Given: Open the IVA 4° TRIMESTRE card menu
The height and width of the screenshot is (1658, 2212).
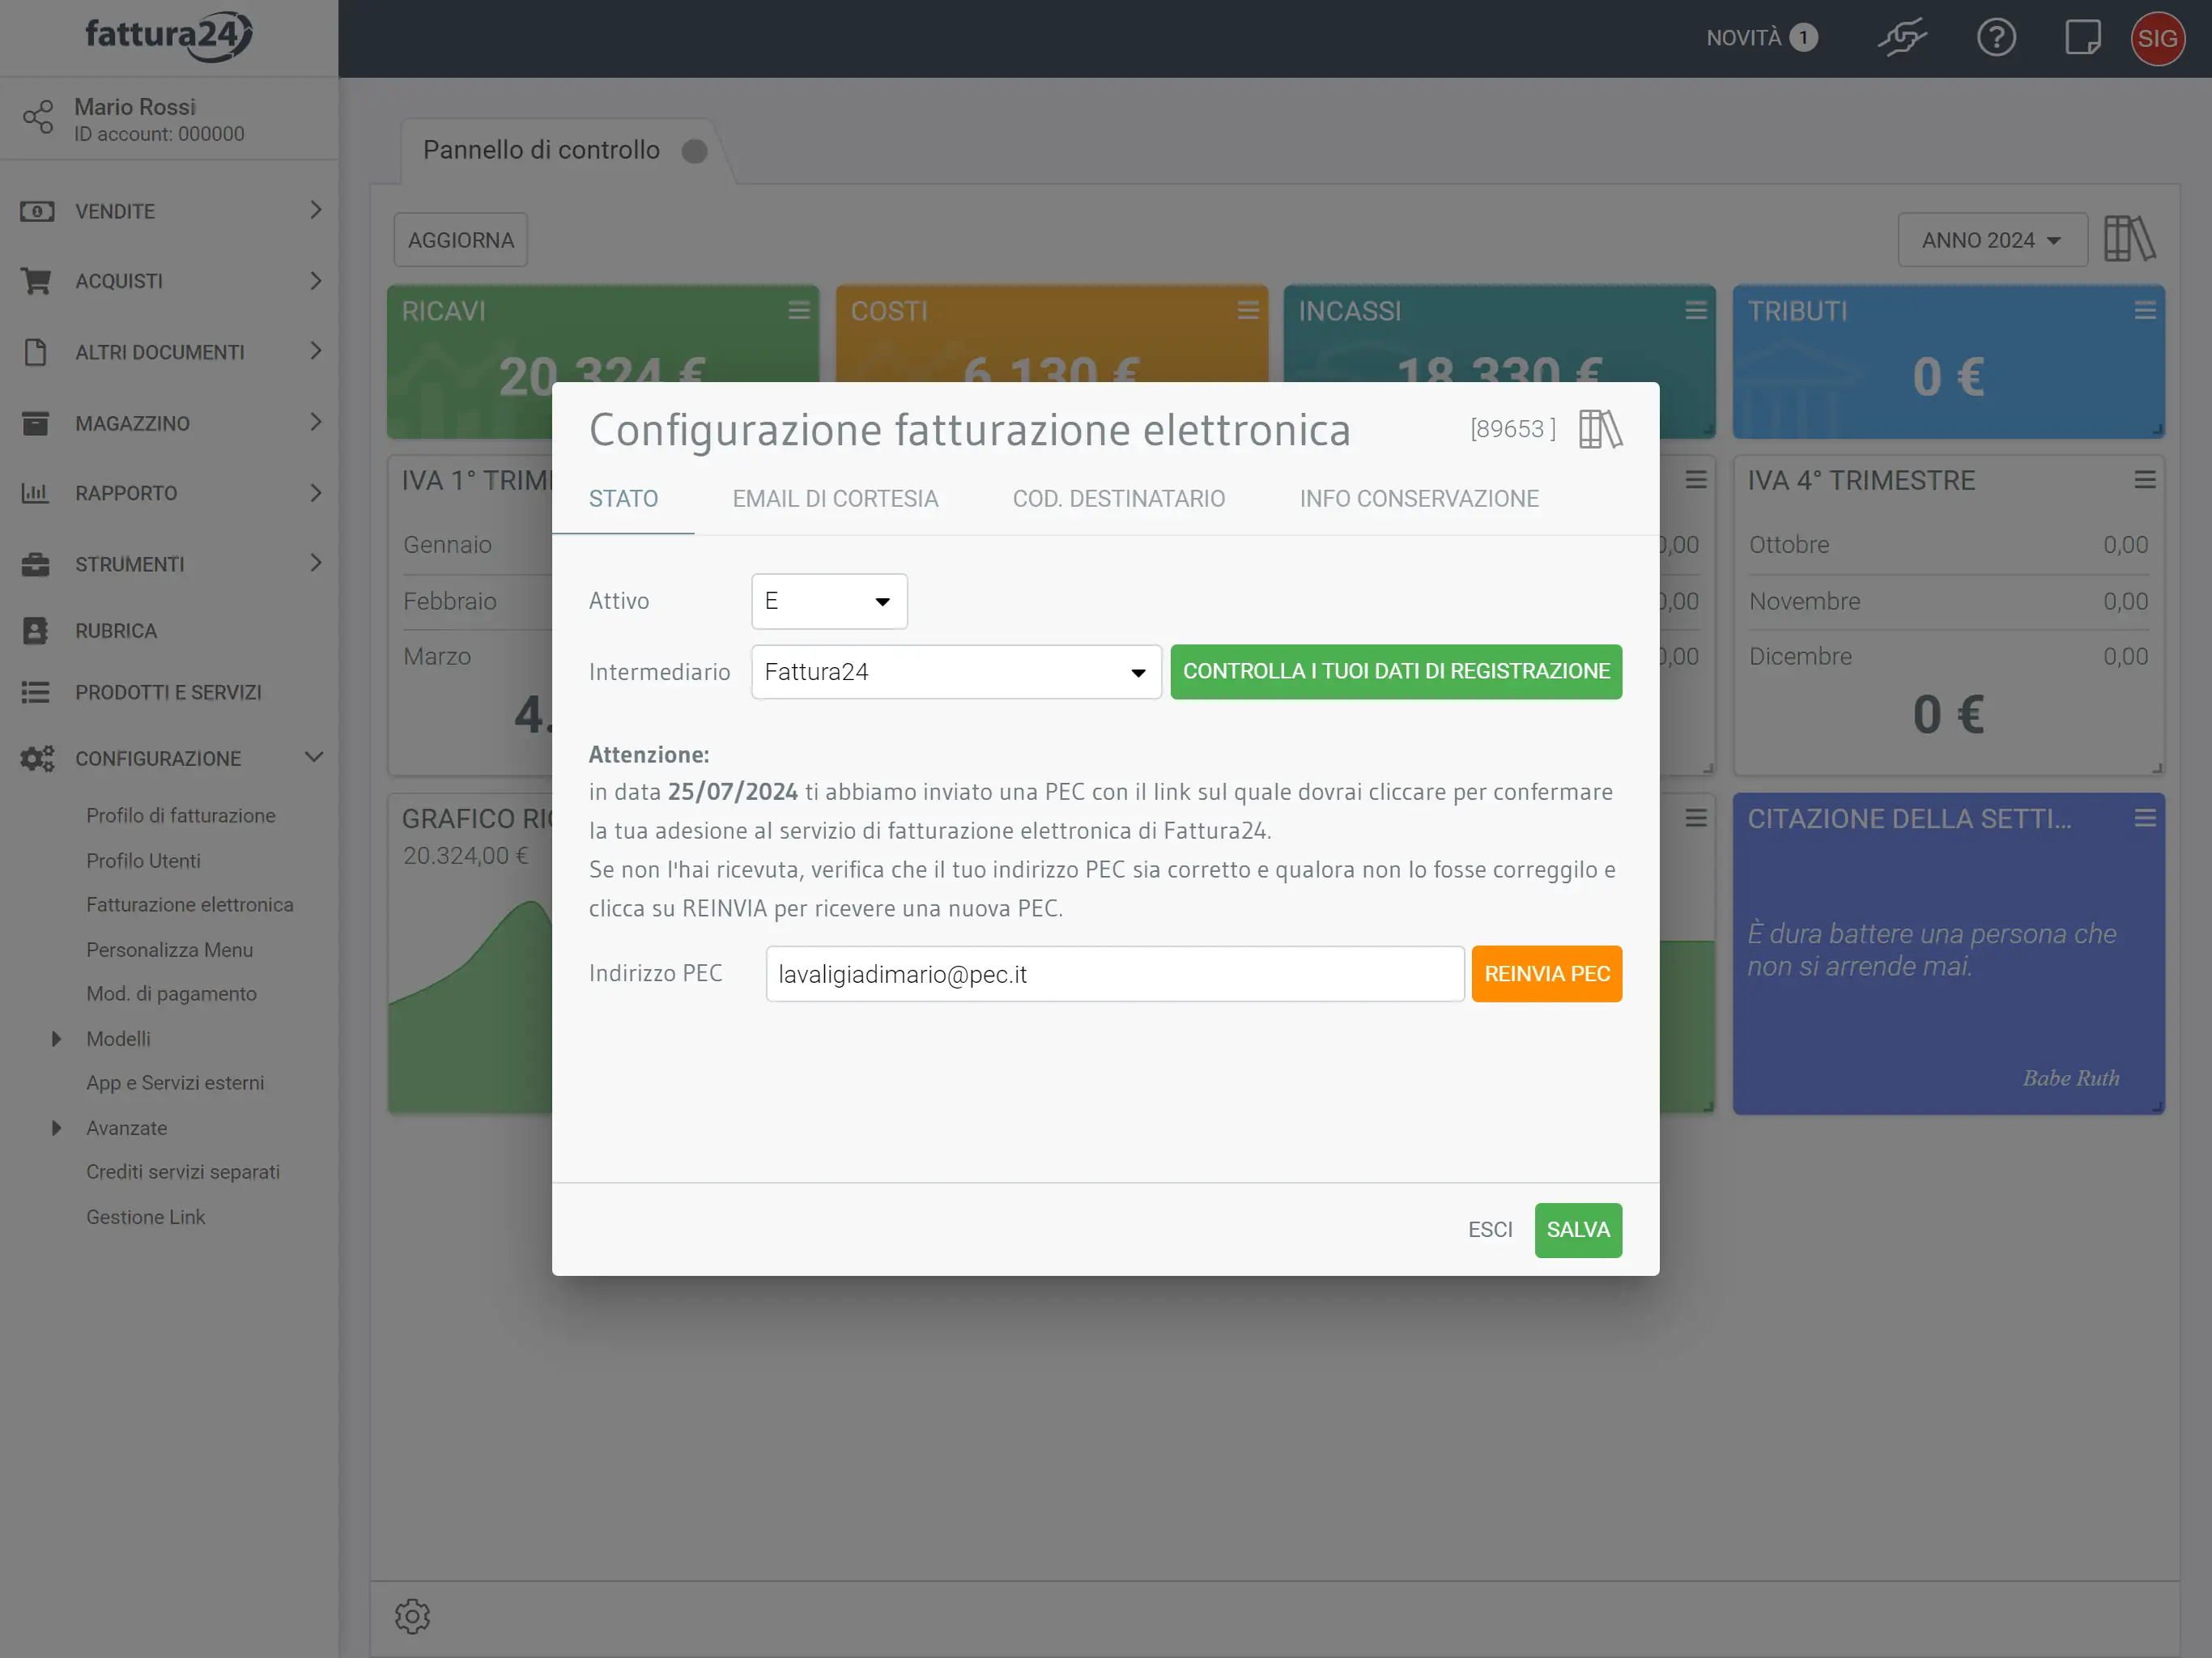Looking at the screenshot, I should [x=2144, y=479].
